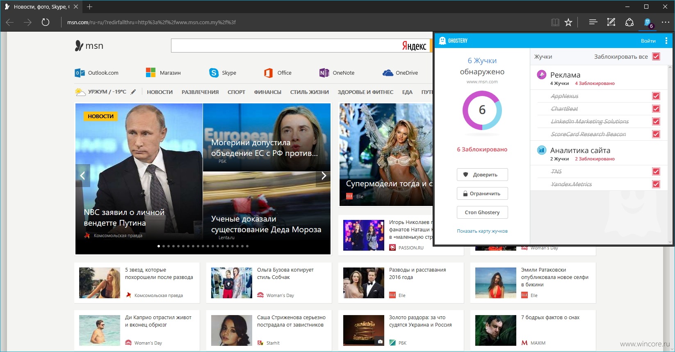Open Office shortcut
Screen dimensions: 675x352
tap(278, 73)
